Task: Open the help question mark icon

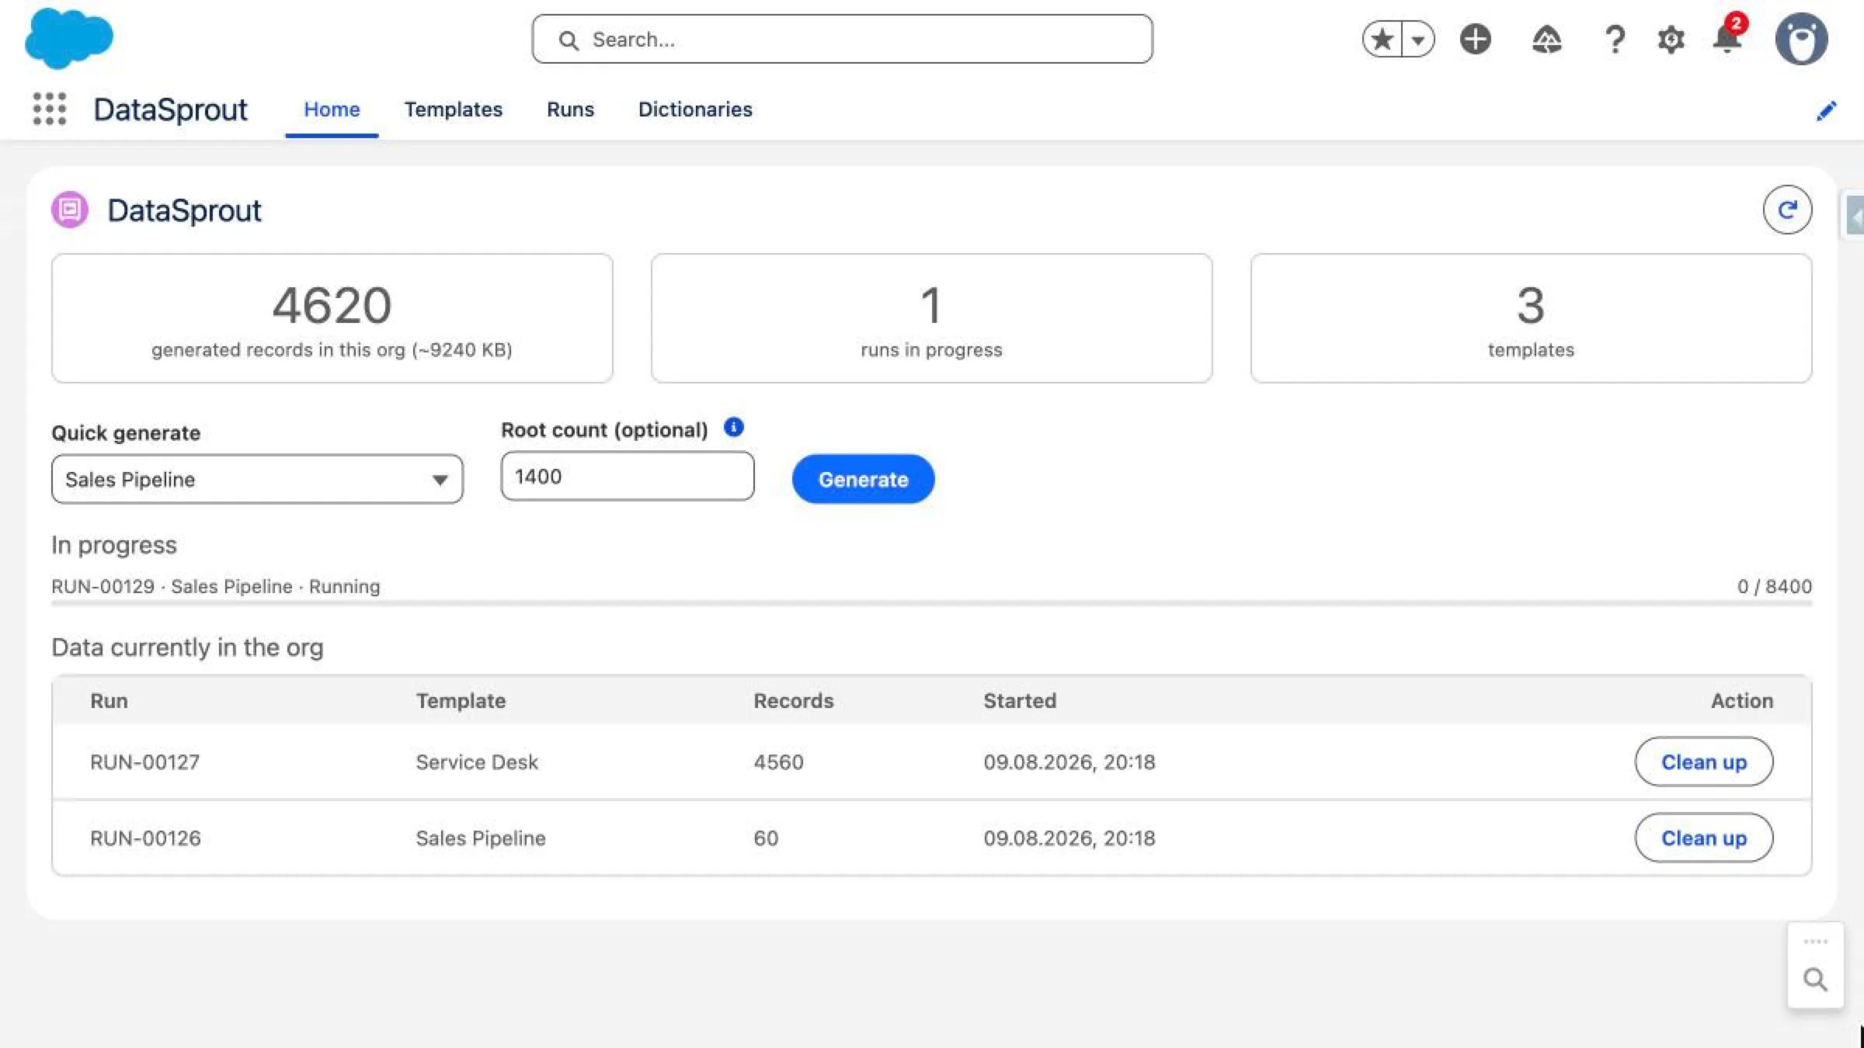Action: (1615, 39)
